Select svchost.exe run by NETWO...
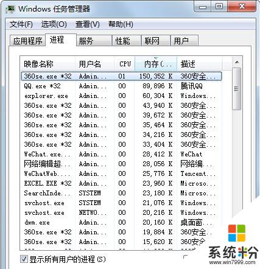 (x=121, y=212)
